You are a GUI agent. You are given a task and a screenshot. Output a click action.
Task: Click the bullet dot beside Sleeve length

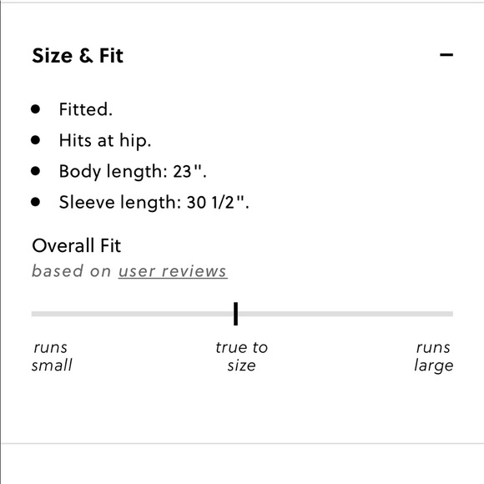[36, 202]
